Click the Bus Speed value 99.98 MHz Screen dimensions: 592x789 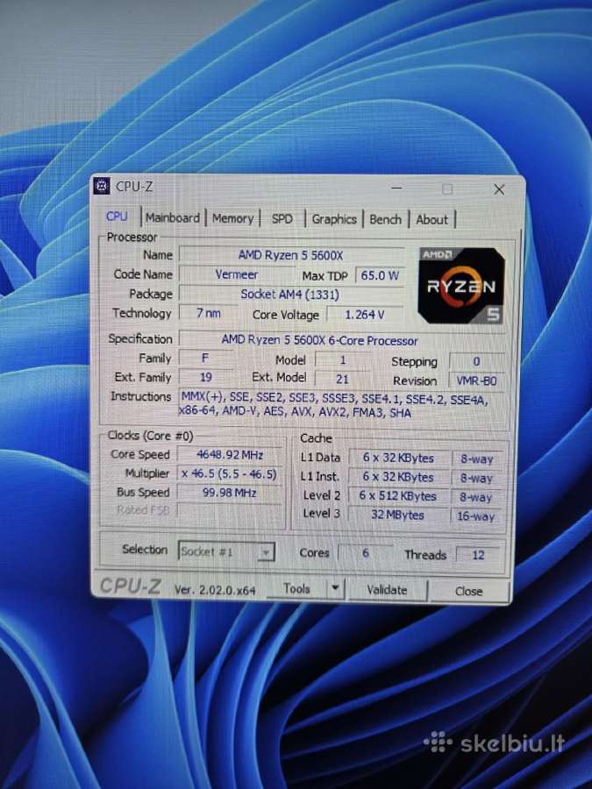[x=230, y=493]
